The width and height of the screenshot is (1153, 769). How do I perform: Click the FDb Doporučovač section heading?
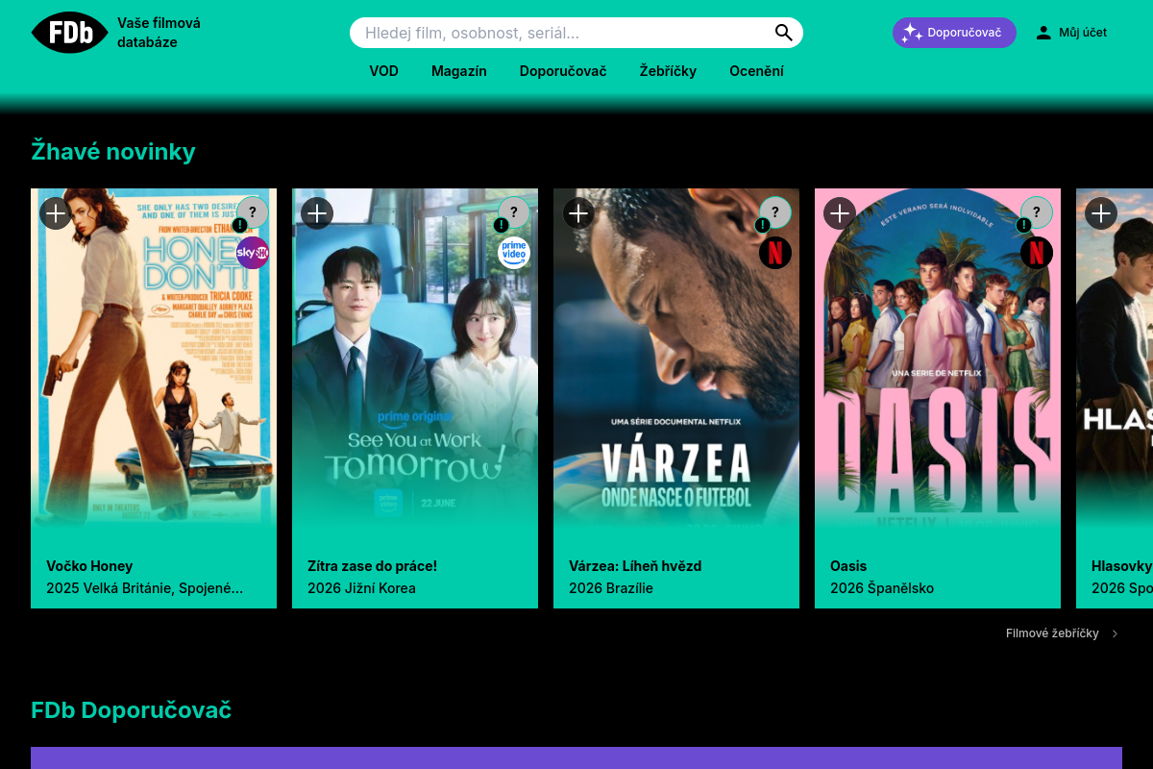tap(132, 710)
